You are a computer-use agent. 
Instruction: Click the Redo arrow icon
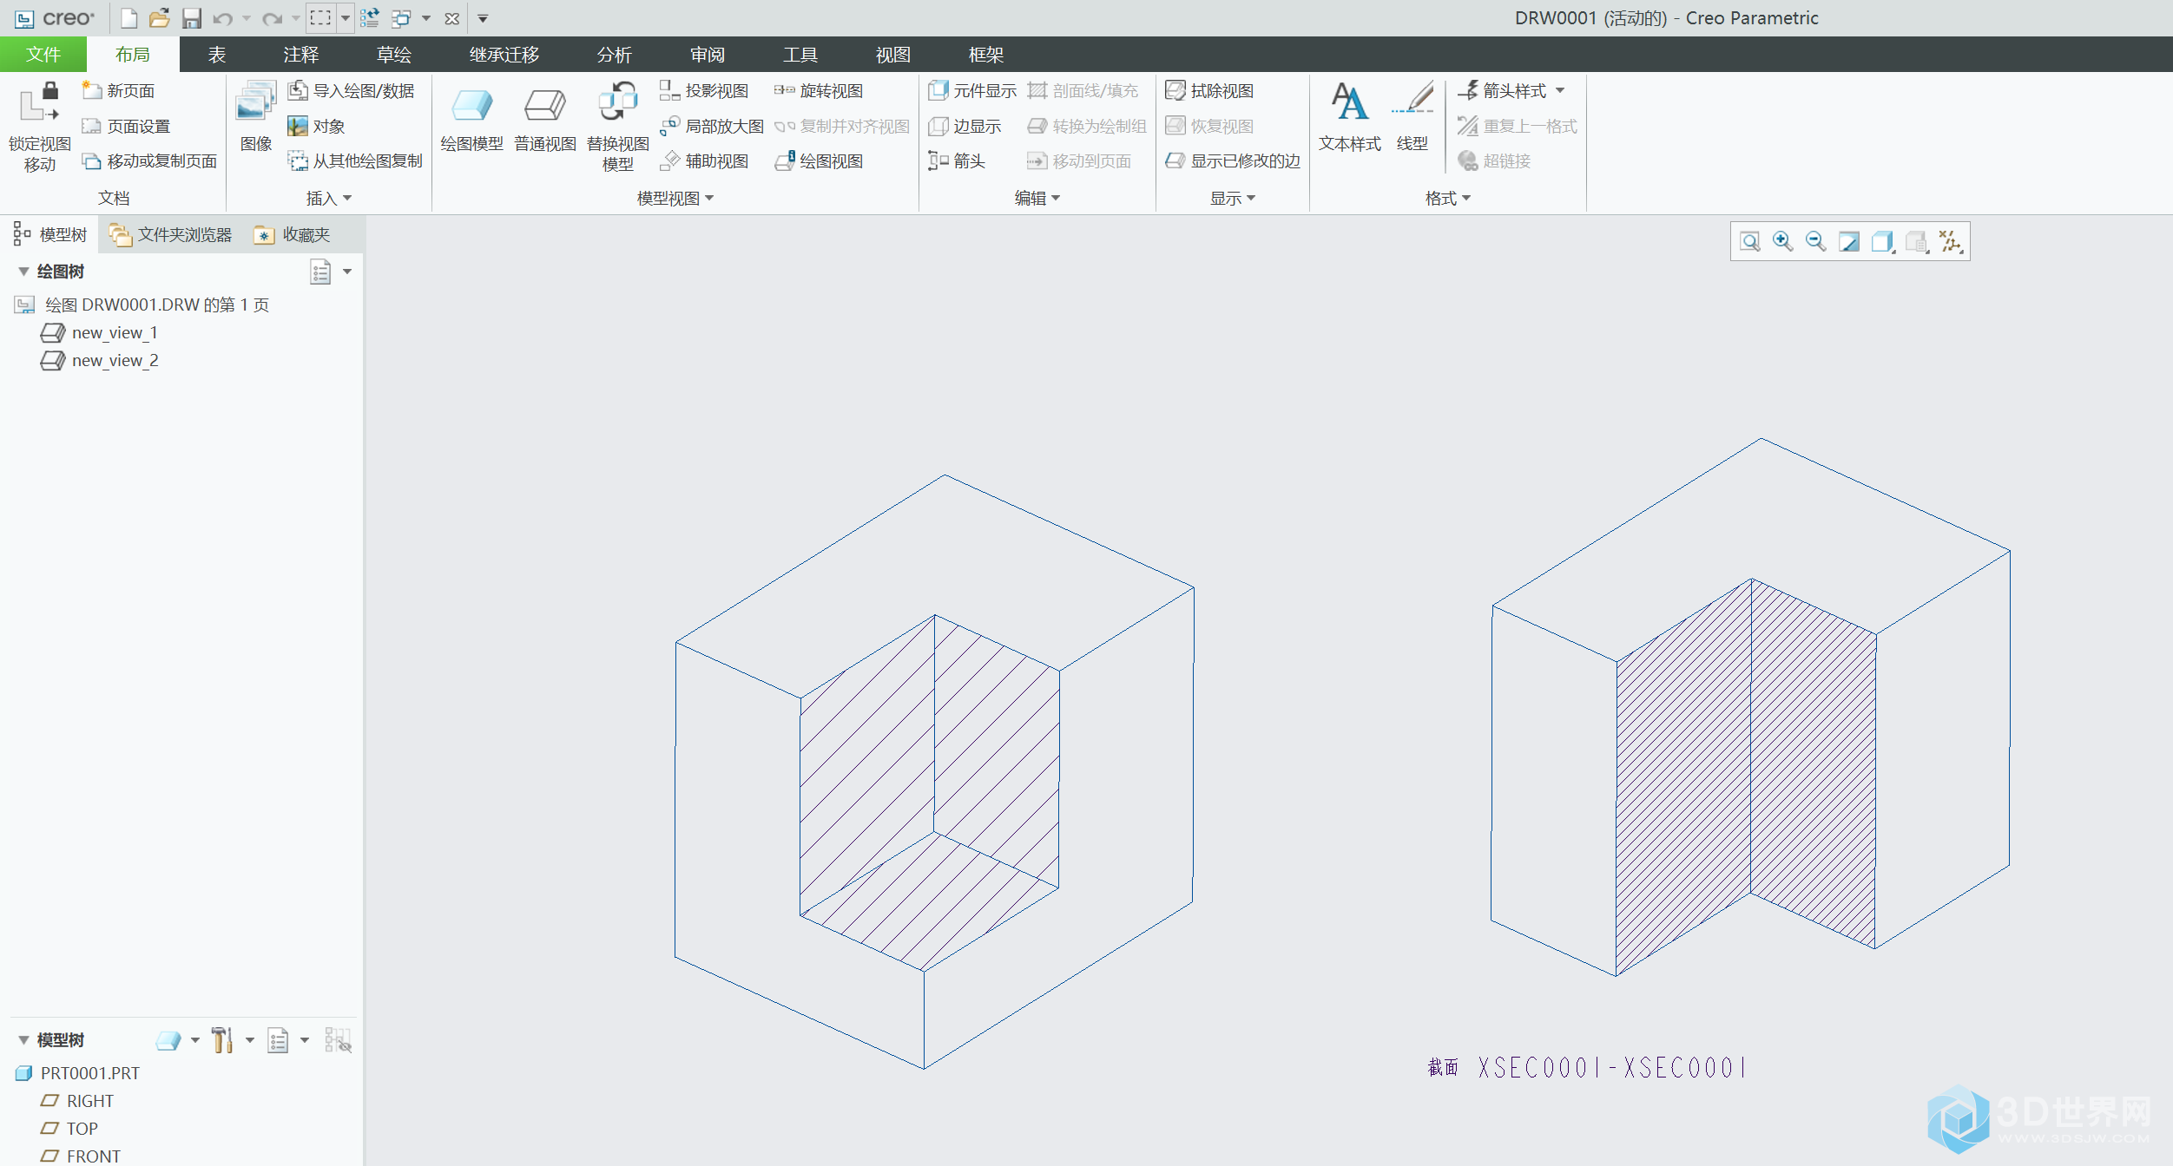click(273, 18)
